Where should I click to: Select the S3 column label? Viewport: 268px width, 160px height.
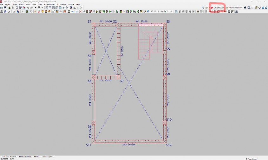click(168, 22)
